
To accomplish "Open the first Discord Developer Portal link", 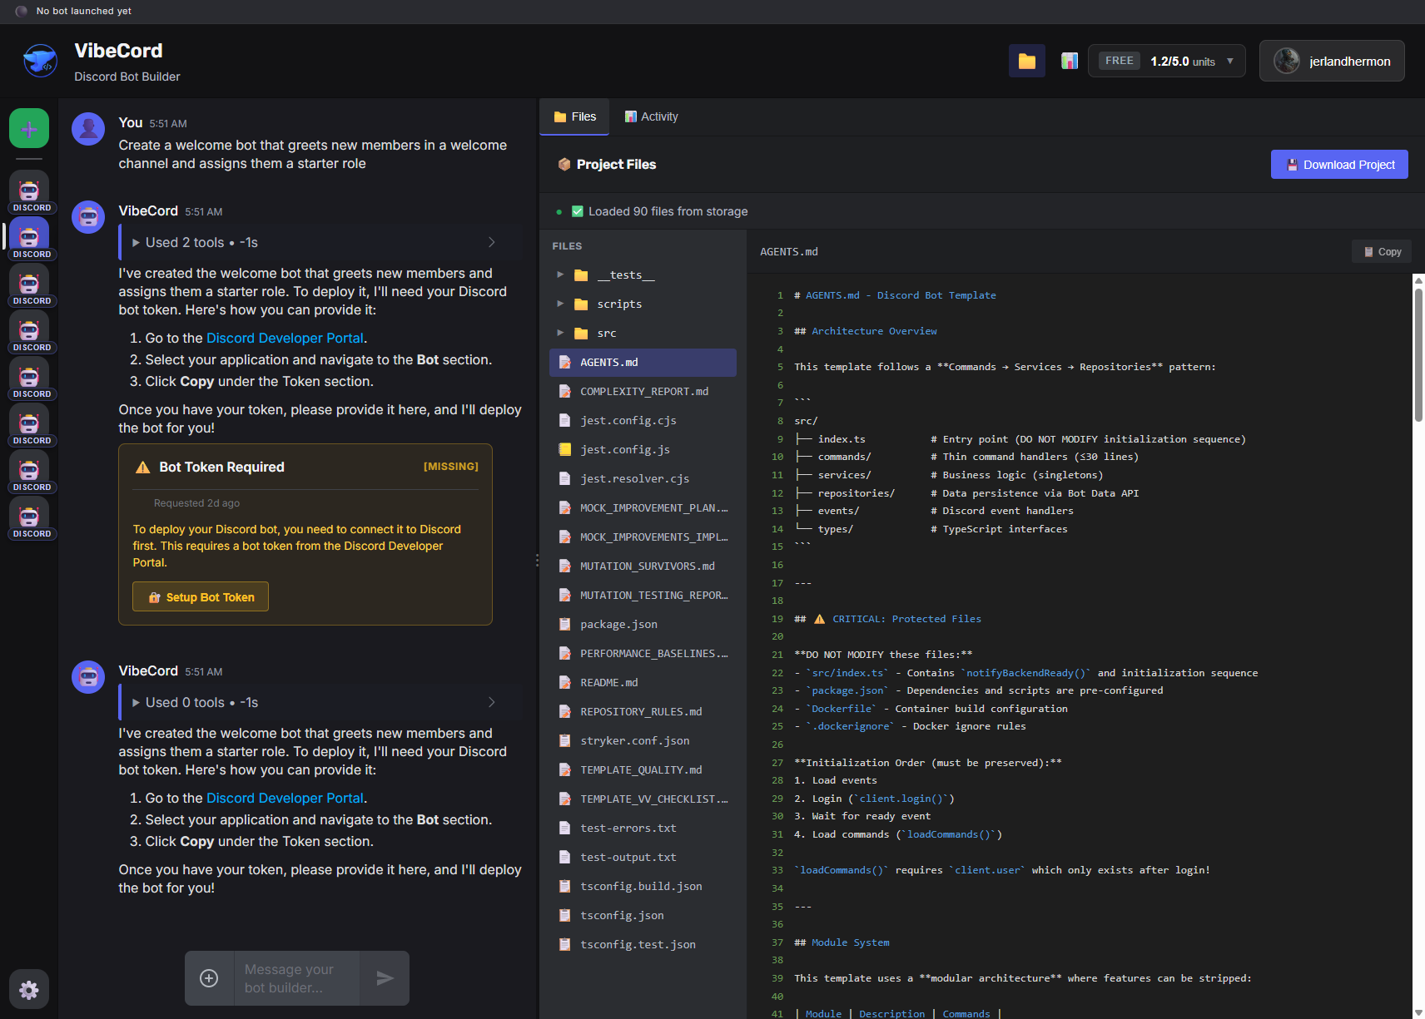I will (x=285, y=339).
